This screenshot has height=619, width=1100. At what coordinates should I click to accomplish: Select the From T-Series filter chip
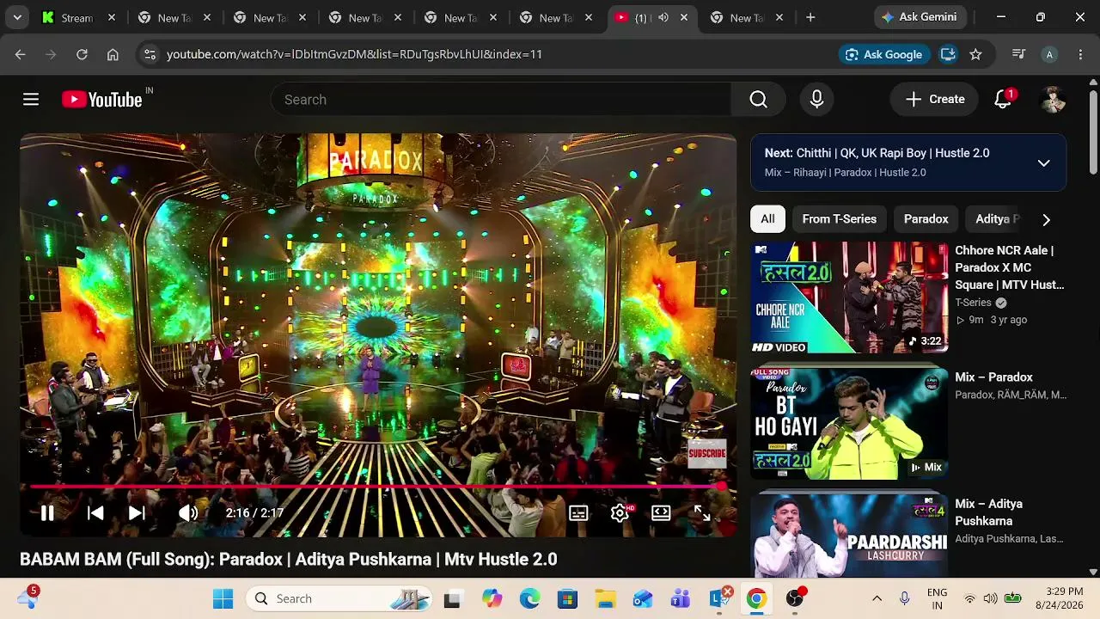[840, 219]
